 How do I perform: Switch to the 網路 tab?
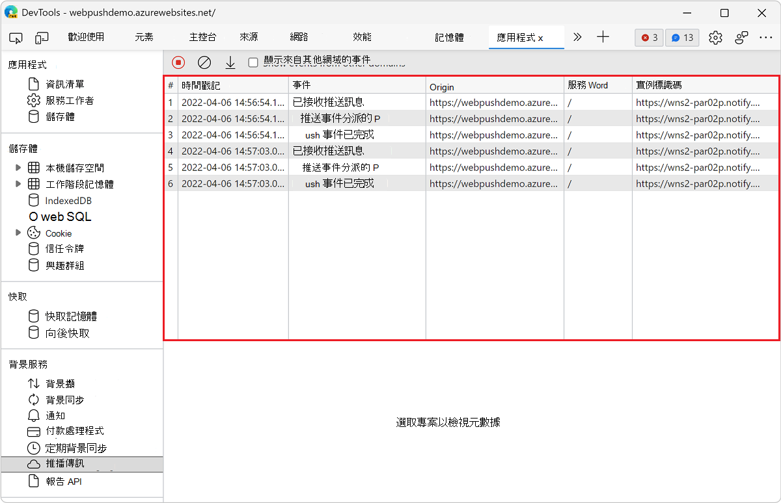pos(298,38)
